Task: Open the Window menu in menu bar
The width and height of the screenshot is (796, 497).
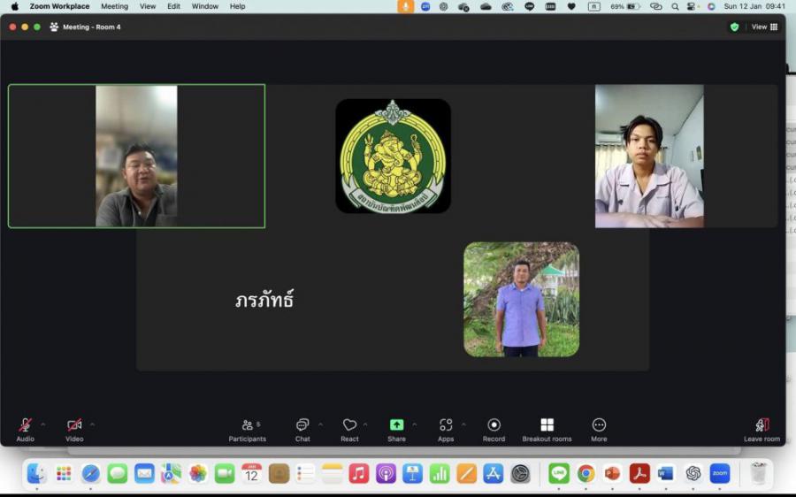Action: coord(205,6)
